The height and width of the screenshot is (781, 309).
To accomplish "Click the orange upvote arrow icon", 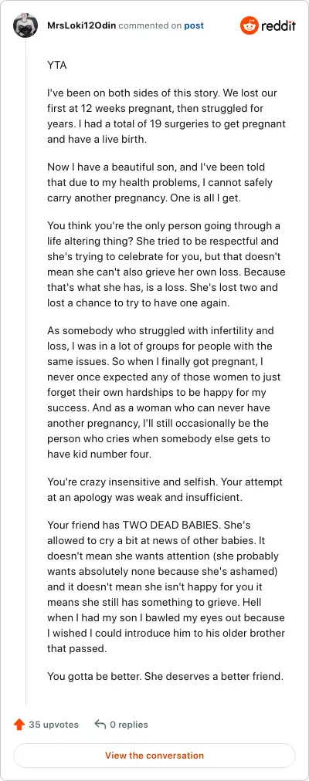I will (19, 724).
